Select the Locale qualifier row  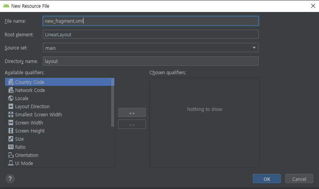(58, 98)
